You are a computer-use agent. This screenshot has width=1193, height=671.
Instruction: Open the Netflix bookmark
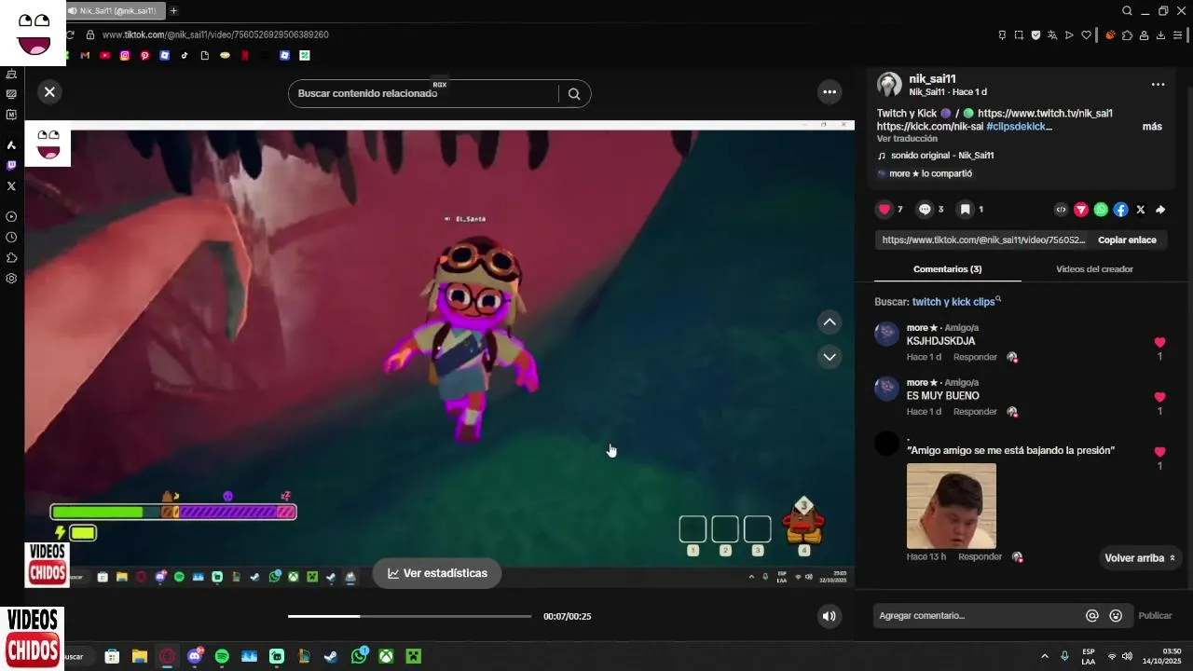pyautogui.click(x=244, y=55)
